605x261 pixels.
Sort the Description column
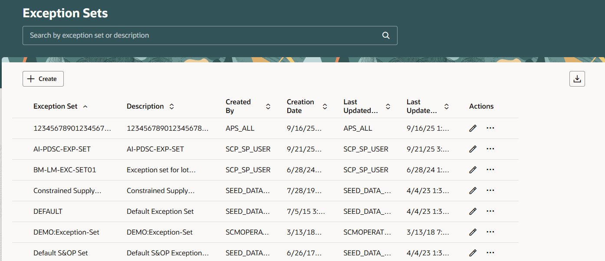tap(172, 106)
